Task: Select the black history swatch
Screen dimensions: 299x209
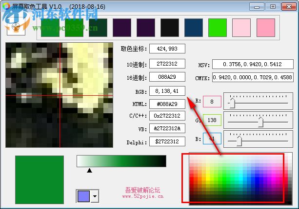Action: [x=170, y=28]
